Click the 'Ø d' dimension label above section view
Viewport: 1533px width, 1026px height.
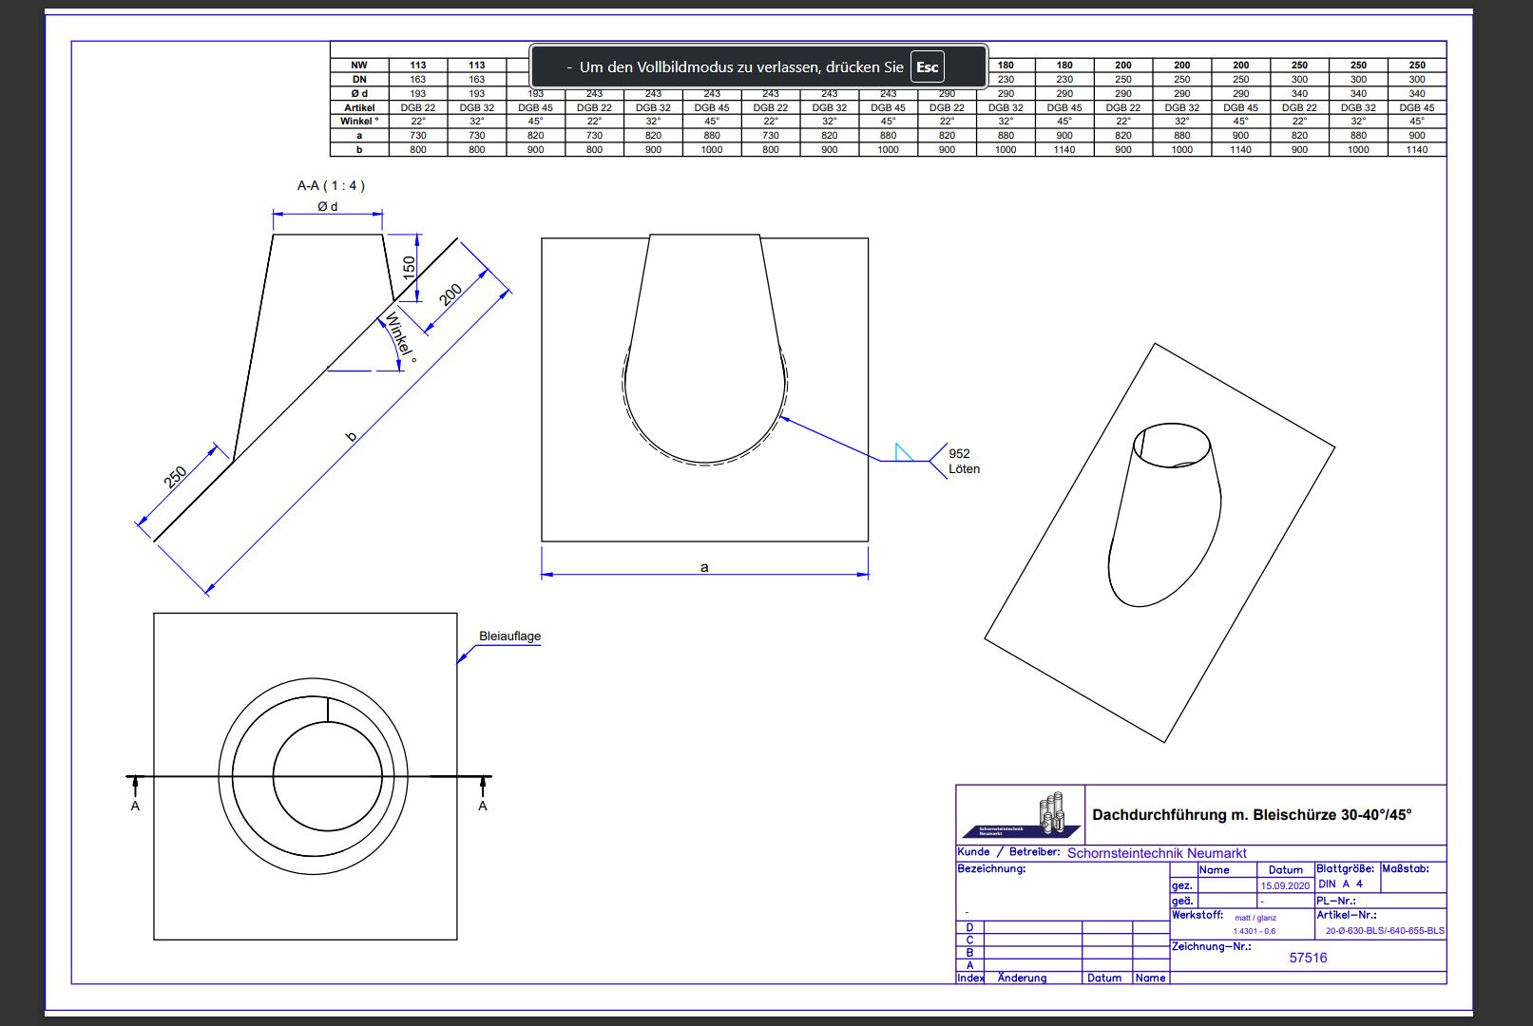tap(327, 206)
